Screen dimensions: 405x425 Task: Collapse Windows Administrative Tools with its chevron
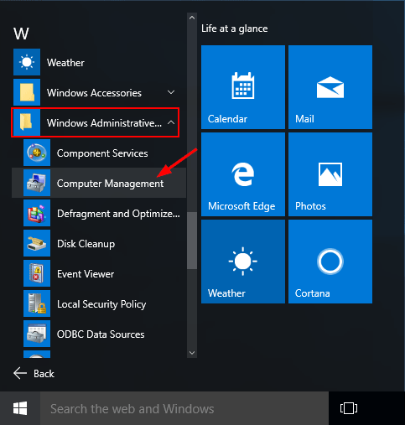(171, 122)
